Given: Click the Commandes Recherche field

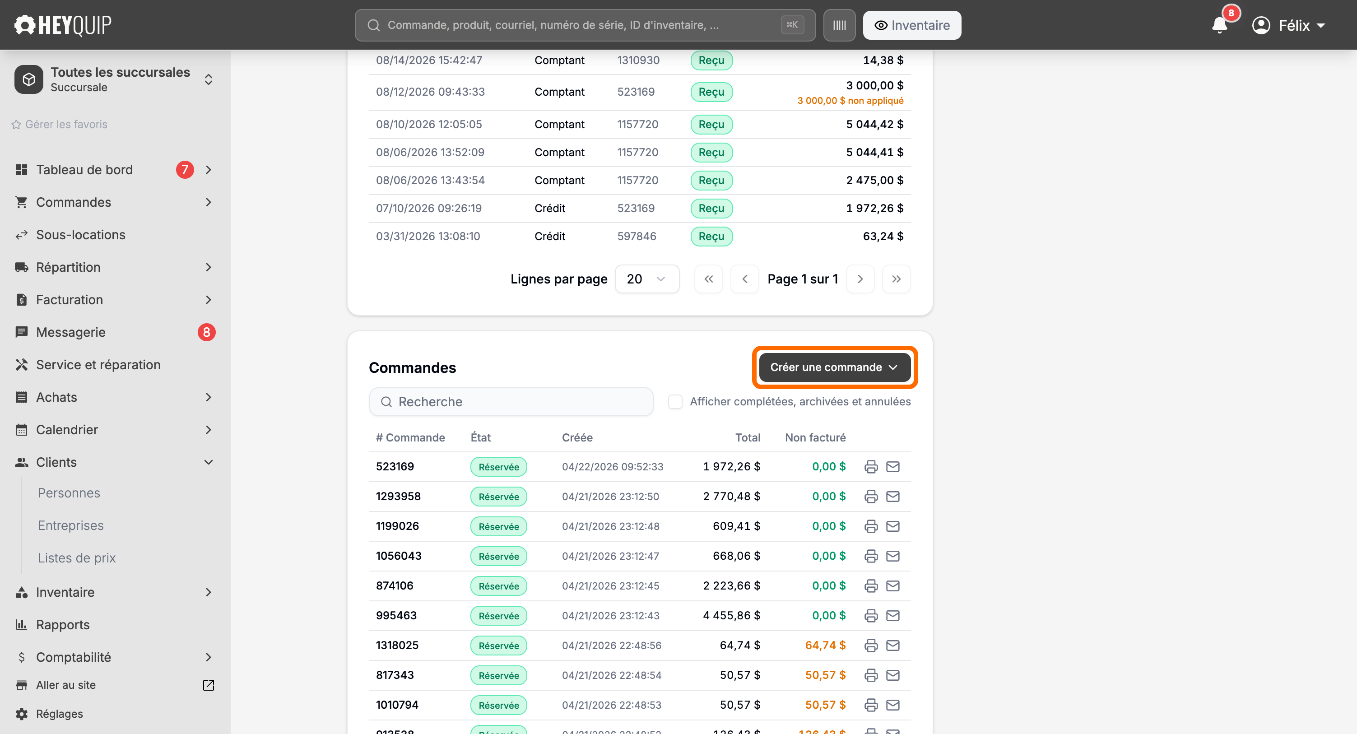Looking at the screenshot, I should point(511,401).
